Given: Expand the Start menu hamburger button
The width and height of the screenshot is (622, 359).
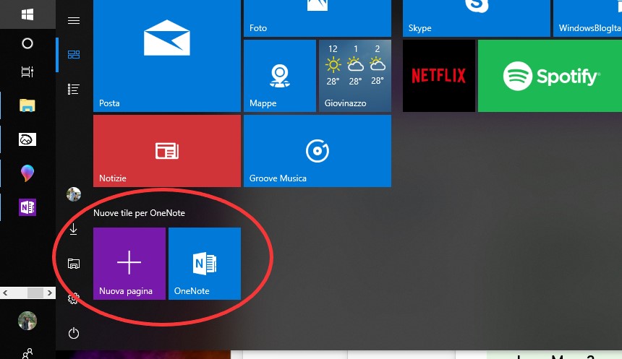Looking at the screenshot, I should click(x=74, y=21).
